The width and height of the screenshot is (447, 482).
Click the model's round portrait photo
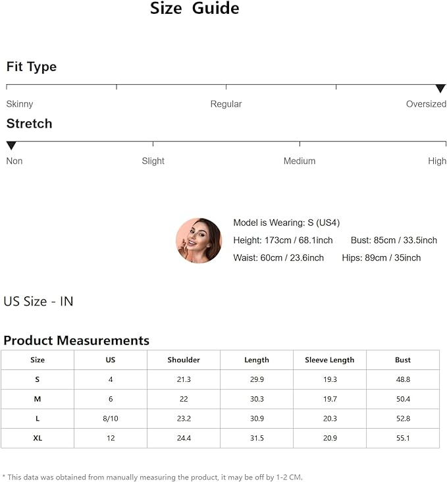(199, 240)
